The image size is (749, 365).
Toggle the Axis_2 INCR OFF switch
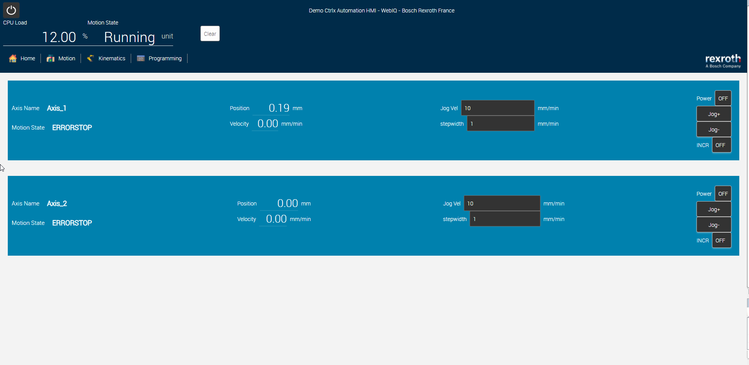721,240
